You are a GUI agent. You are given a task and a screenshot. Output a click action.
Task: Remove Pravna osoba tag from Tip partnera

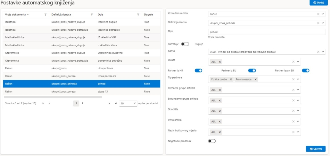point(256,79)
